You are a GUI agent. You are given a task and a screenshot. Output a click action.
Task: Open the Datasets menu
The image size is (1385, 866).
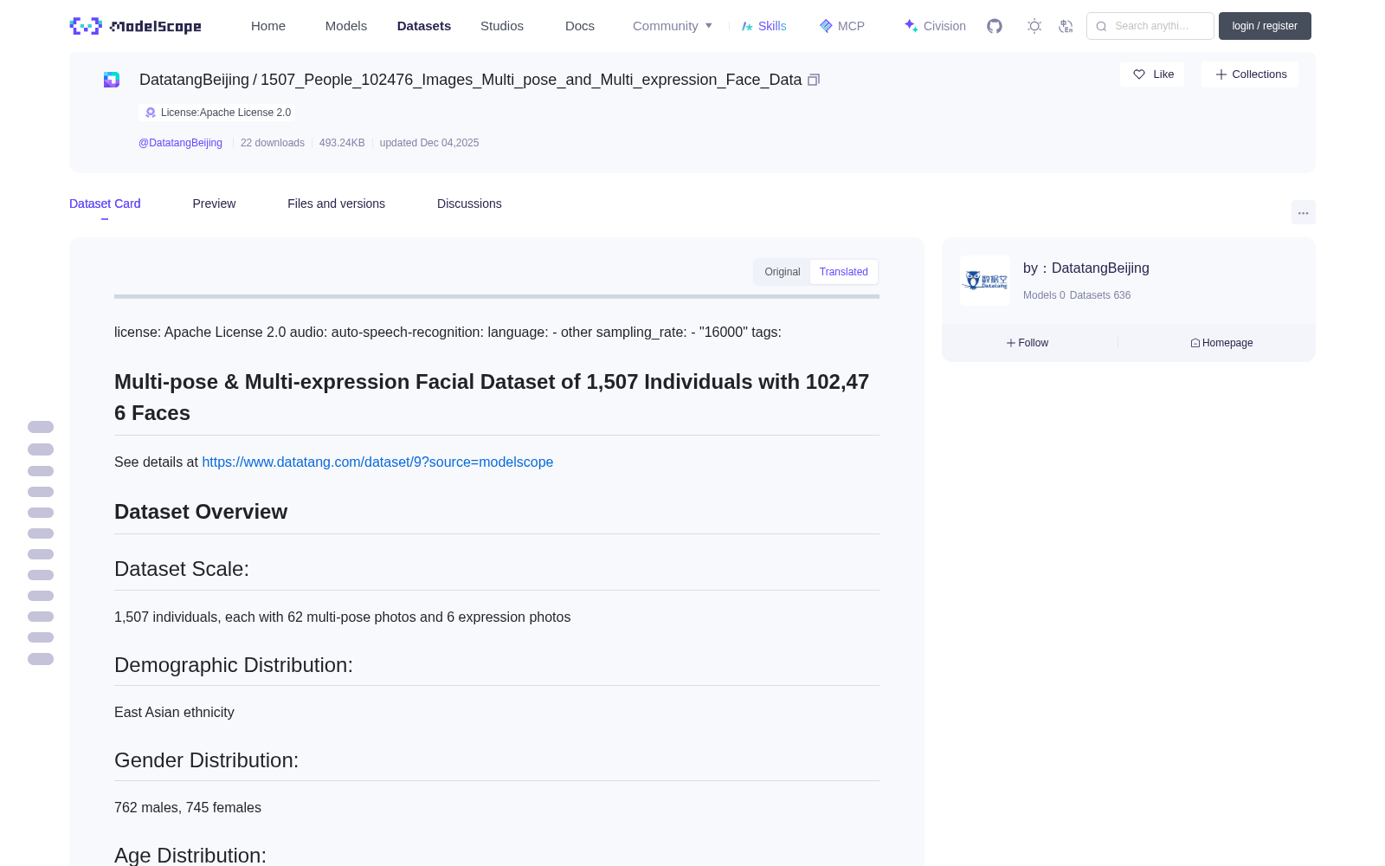[x=424, y=26]
